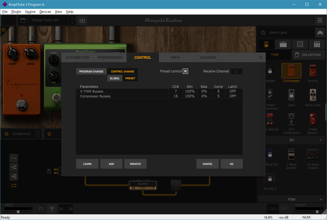Click the LEARN button
The image size is (327, 220).
click(87, 164)
